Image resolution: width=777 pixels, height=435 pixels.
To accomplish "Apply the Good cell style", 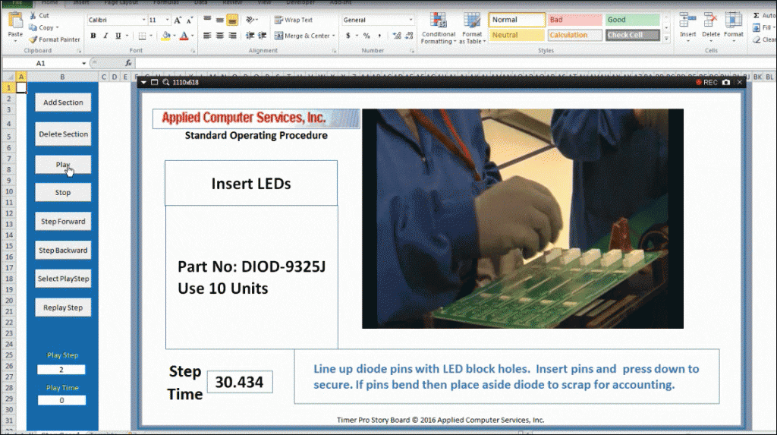I will 632,20.
